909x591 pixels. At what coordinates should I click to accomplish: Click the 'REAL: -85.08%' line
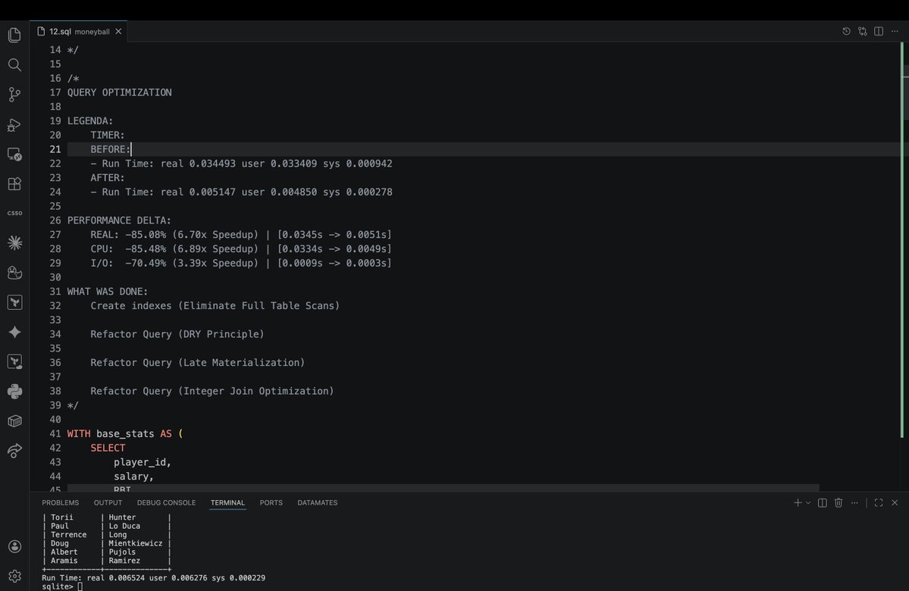pyautogui.click(x=241, y=234)
